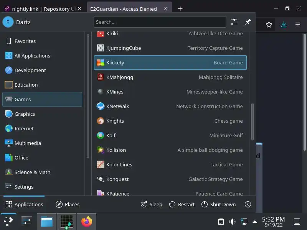Open the application launcher on taskbar
The width and height of the screenshot is (307, 230).
[x=8, y=222]
